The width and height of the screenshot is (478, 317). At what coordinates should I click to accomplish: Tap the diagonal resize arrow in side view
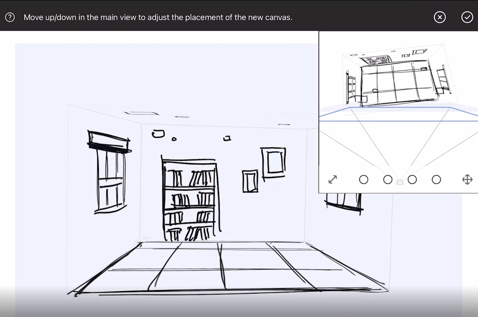(333, 179)
